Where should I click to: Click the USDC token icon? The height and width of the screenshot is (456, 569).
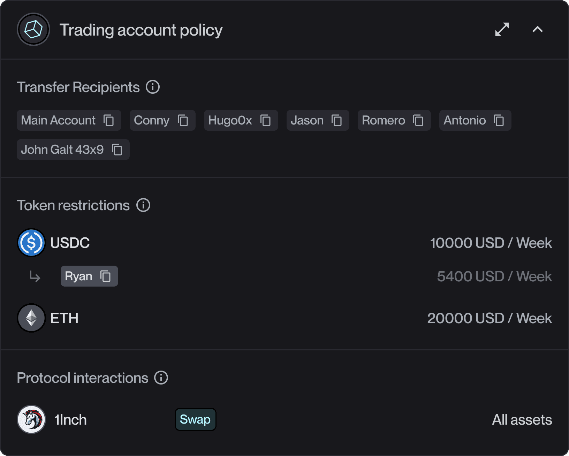31,243
